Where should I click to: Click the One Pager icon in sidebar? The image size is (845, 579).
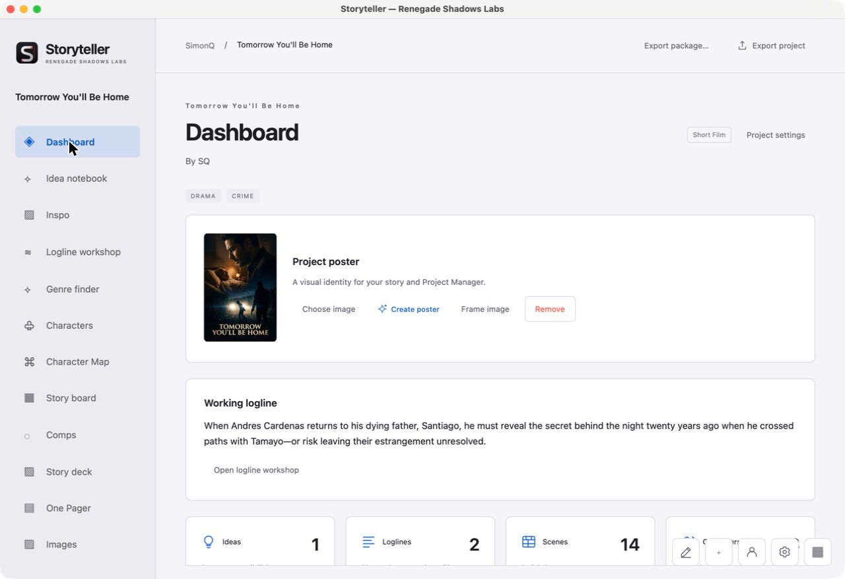coord(29,508)
